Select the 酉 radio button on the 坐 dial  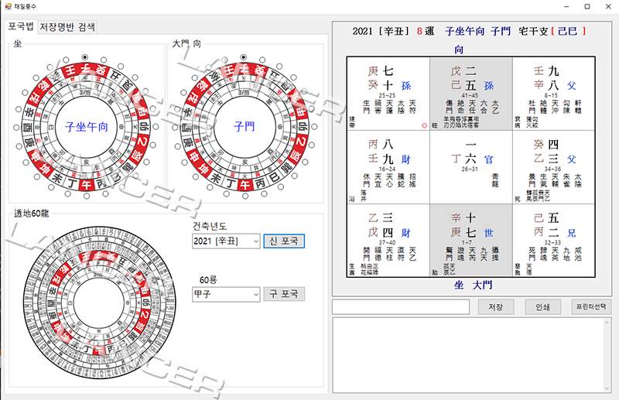(x=16, y=127)
